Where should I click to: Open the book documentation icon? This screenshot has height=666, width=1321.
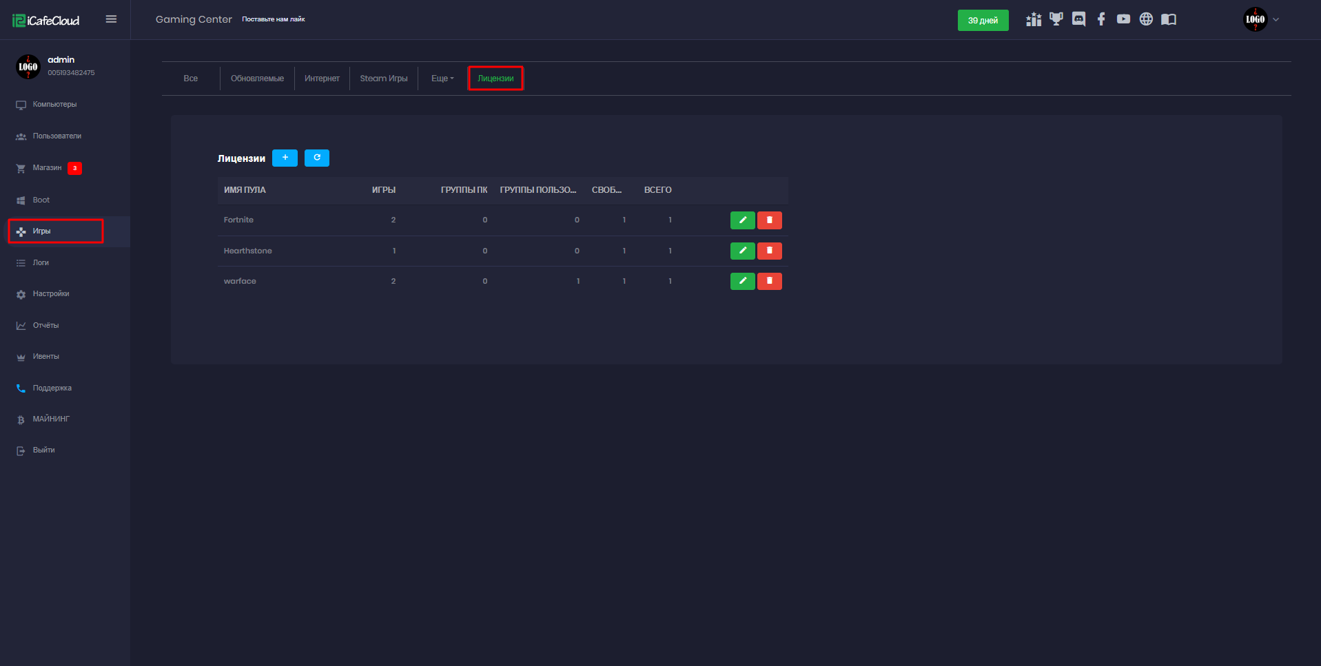tap(1169, 19)
